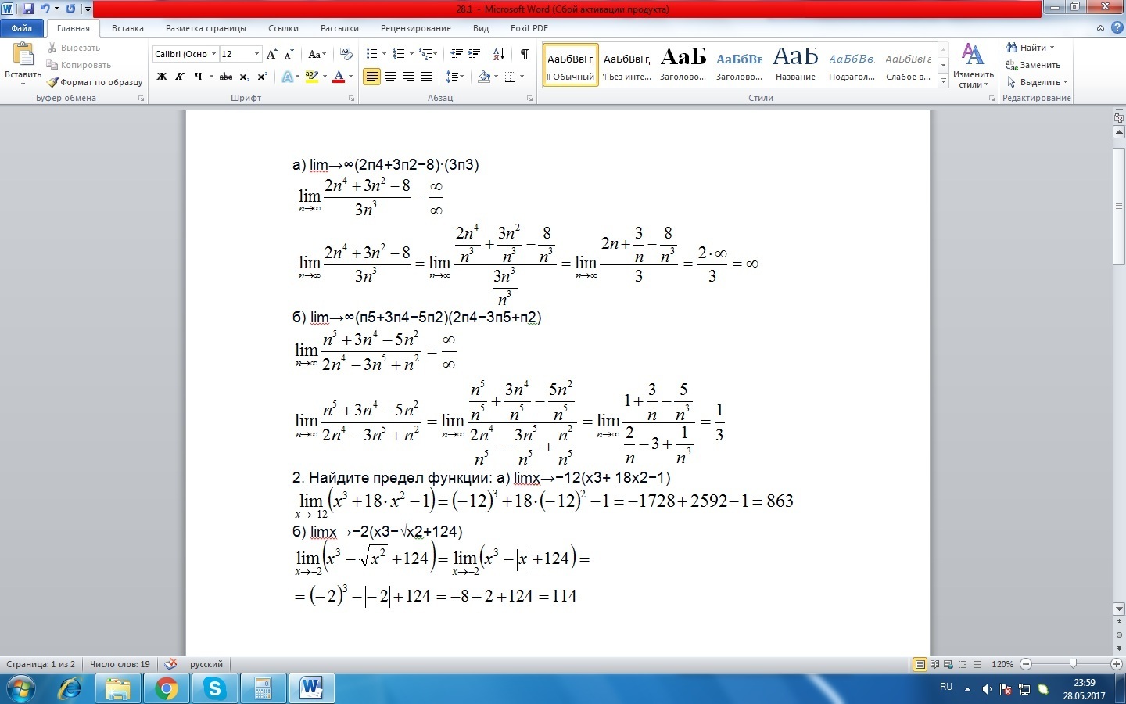This screenshot has height=704, width=1126.
Task: Clear all formatting with the eraser icon
Action: point(346,54)
